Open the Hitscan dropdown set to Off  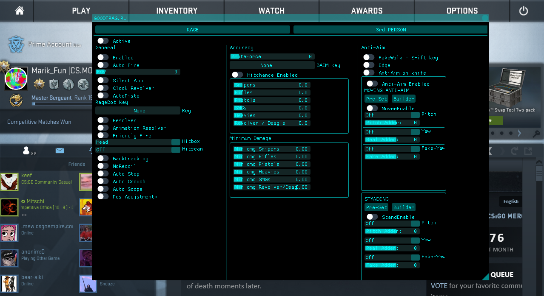(x=138, y=150)
